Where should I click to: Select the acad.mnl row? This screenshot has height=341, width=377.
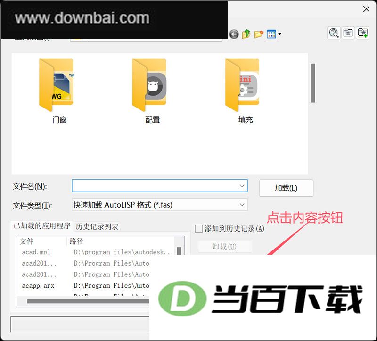tap(96, 252)
